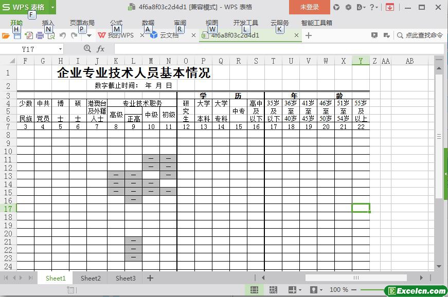Click into the formula bar
Viewport: 448px width, 297px height.
[x=279, y=49]
